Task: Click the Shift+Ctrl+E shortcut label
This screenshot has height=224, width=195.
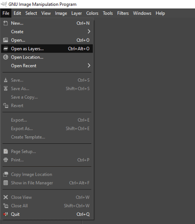Action: tap(78, 129)
